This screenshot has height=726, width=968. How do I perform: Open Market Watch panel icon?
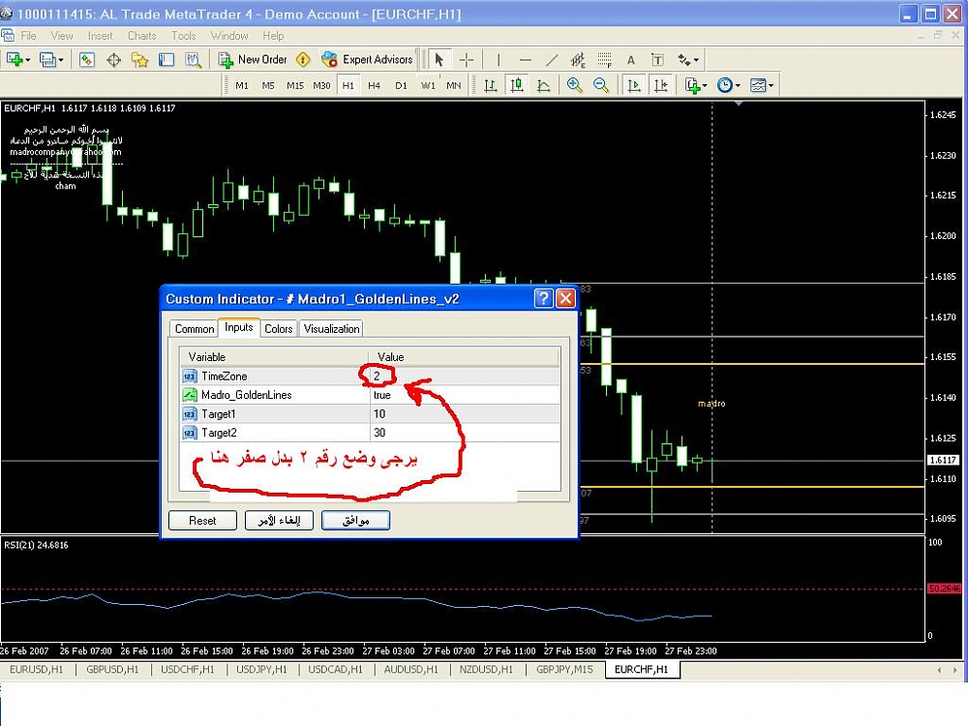coord(87,60)
